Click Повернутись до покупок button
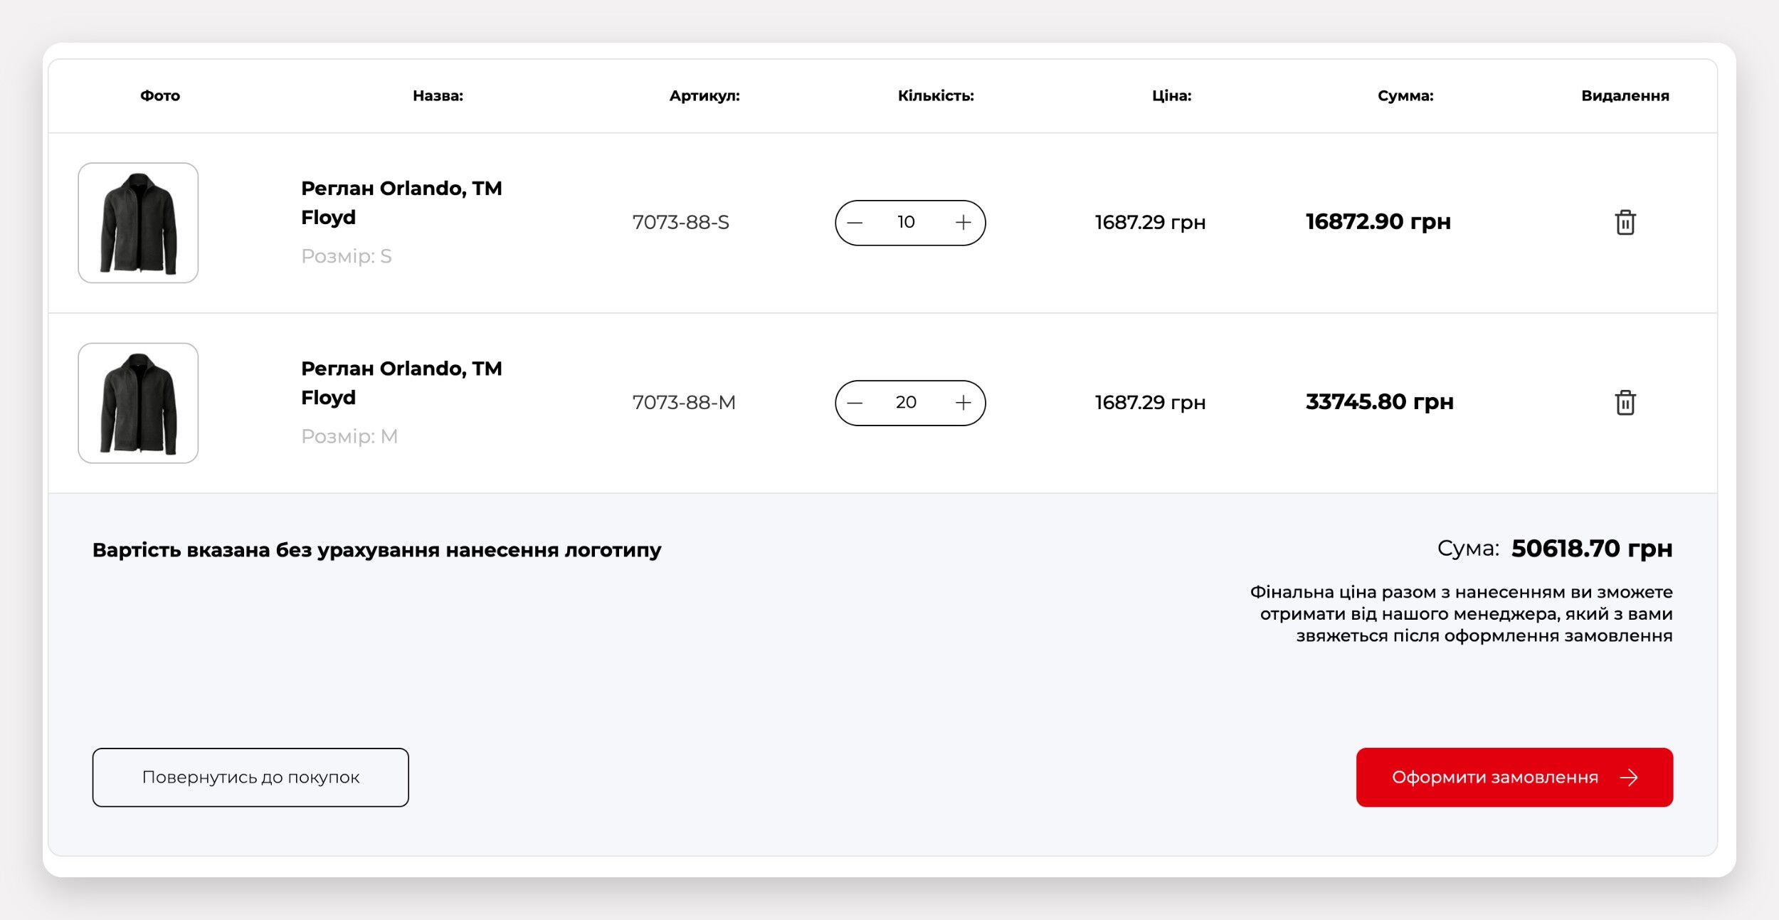 250,777
